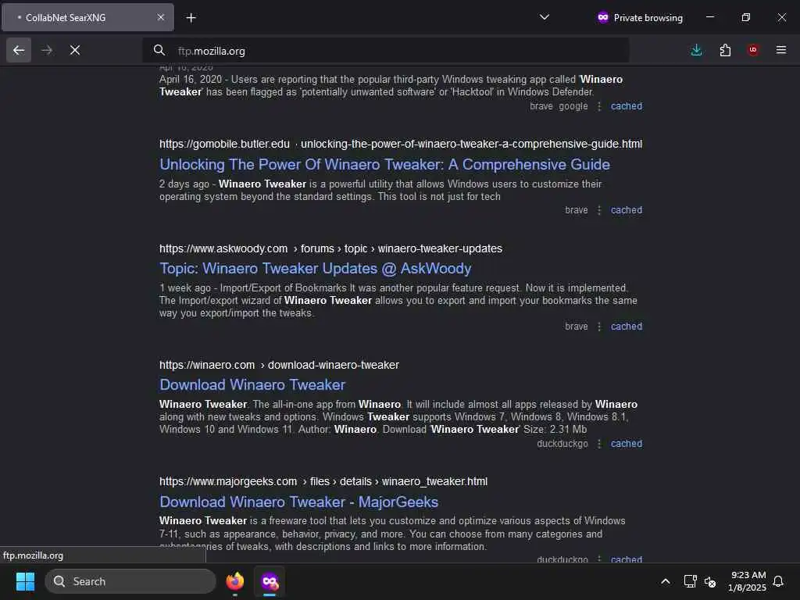The height and width of the screenshot is (600, 800).
Task: Open the application hamburger menu
Action: (x=781, y=50)
